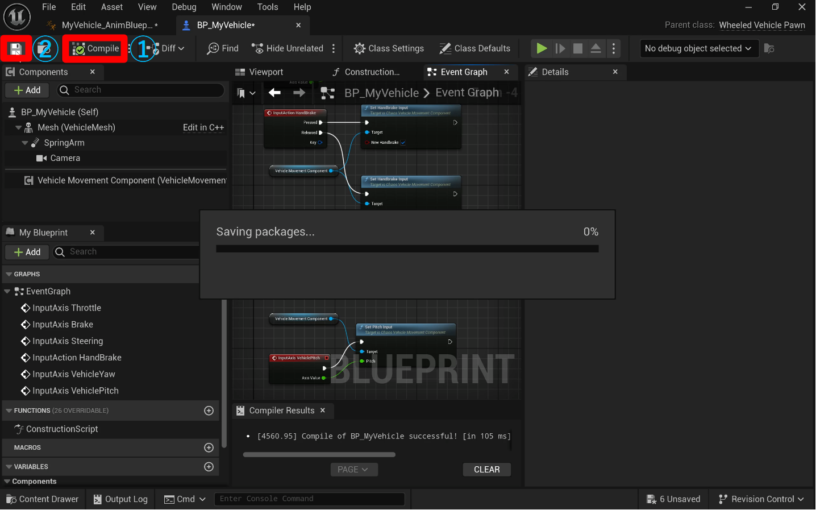
Task: Click CLEAR in Compiler Results
Action: click(487, 470)
